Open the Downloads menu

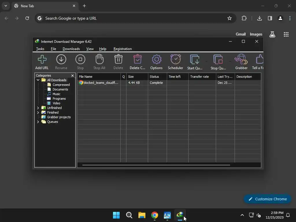coord(71,49)
